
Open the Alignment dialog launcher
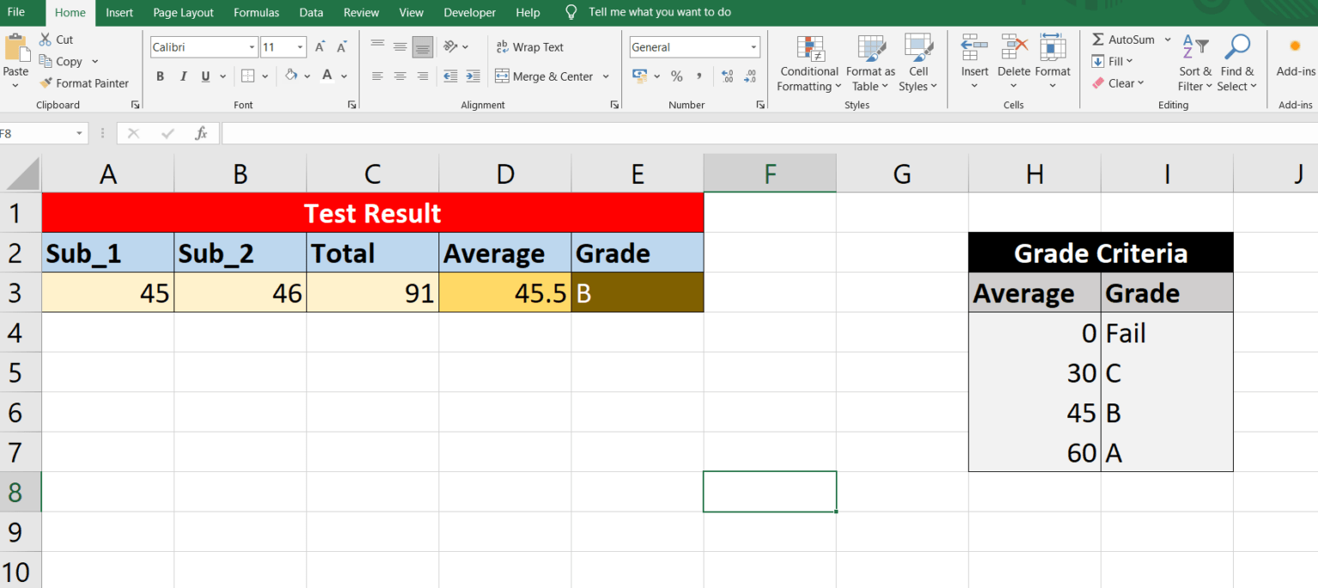614,104
